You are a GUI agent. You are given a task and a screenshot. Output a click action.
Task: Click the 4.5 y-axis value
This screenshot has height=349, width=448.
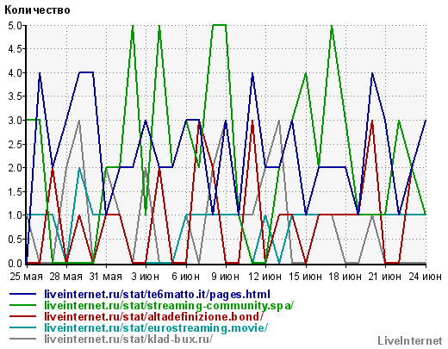(x=15, y=49)
